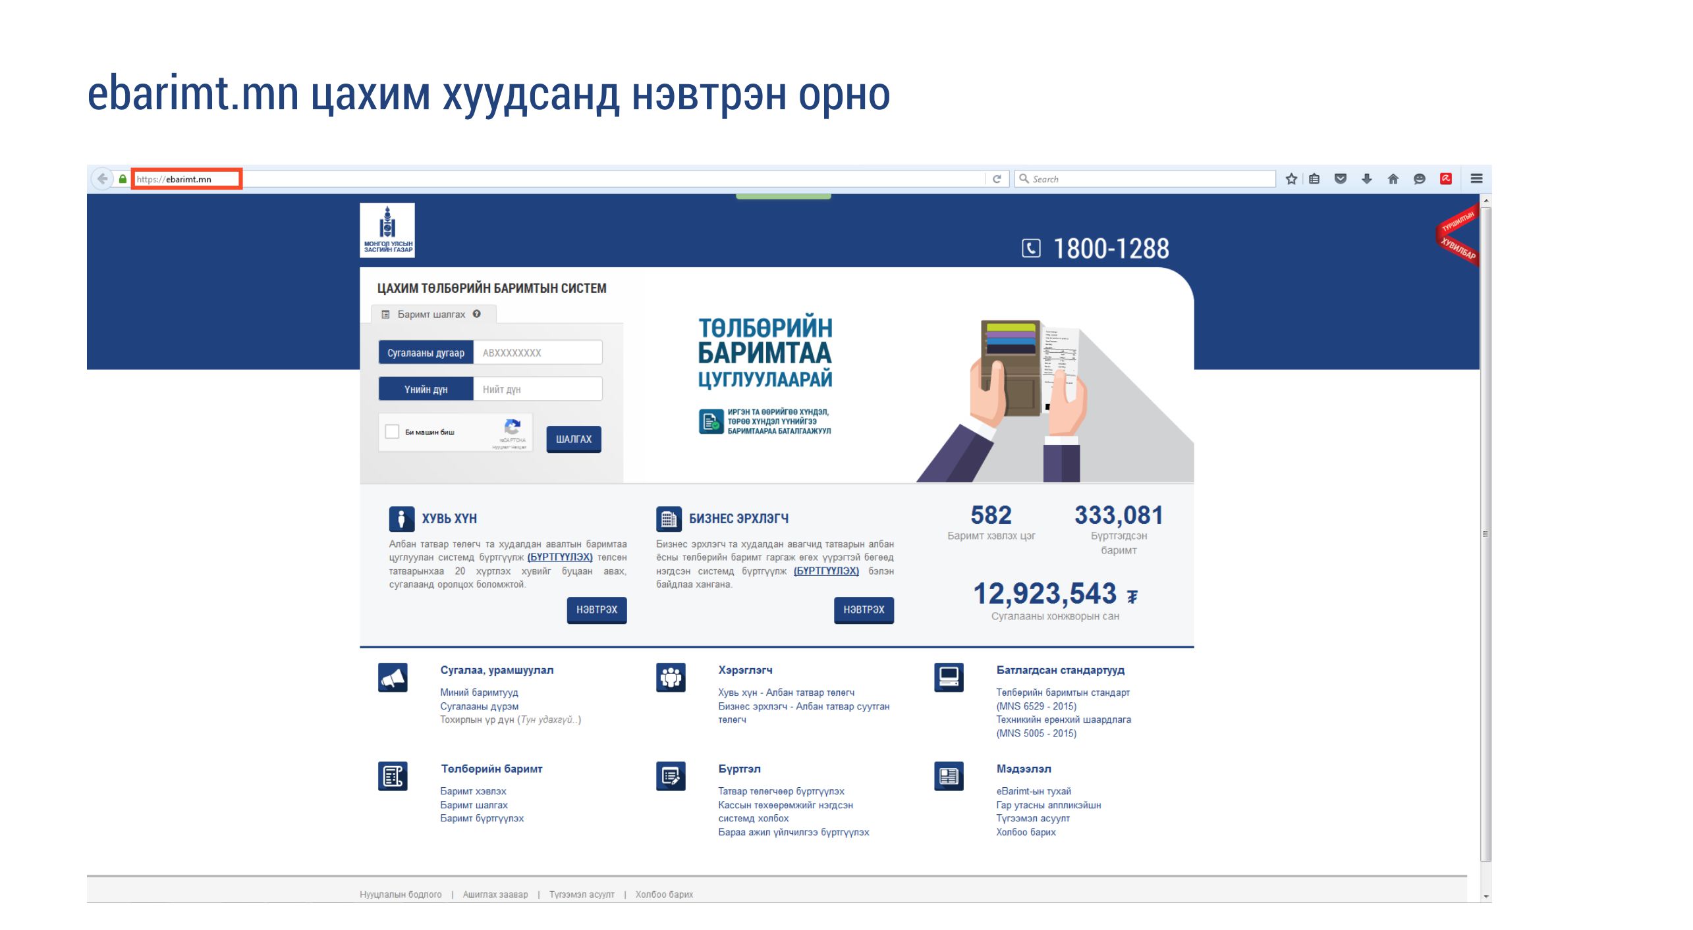Open Сугалааны дүрэм link
1693x930 pixels.
point(479,706)
